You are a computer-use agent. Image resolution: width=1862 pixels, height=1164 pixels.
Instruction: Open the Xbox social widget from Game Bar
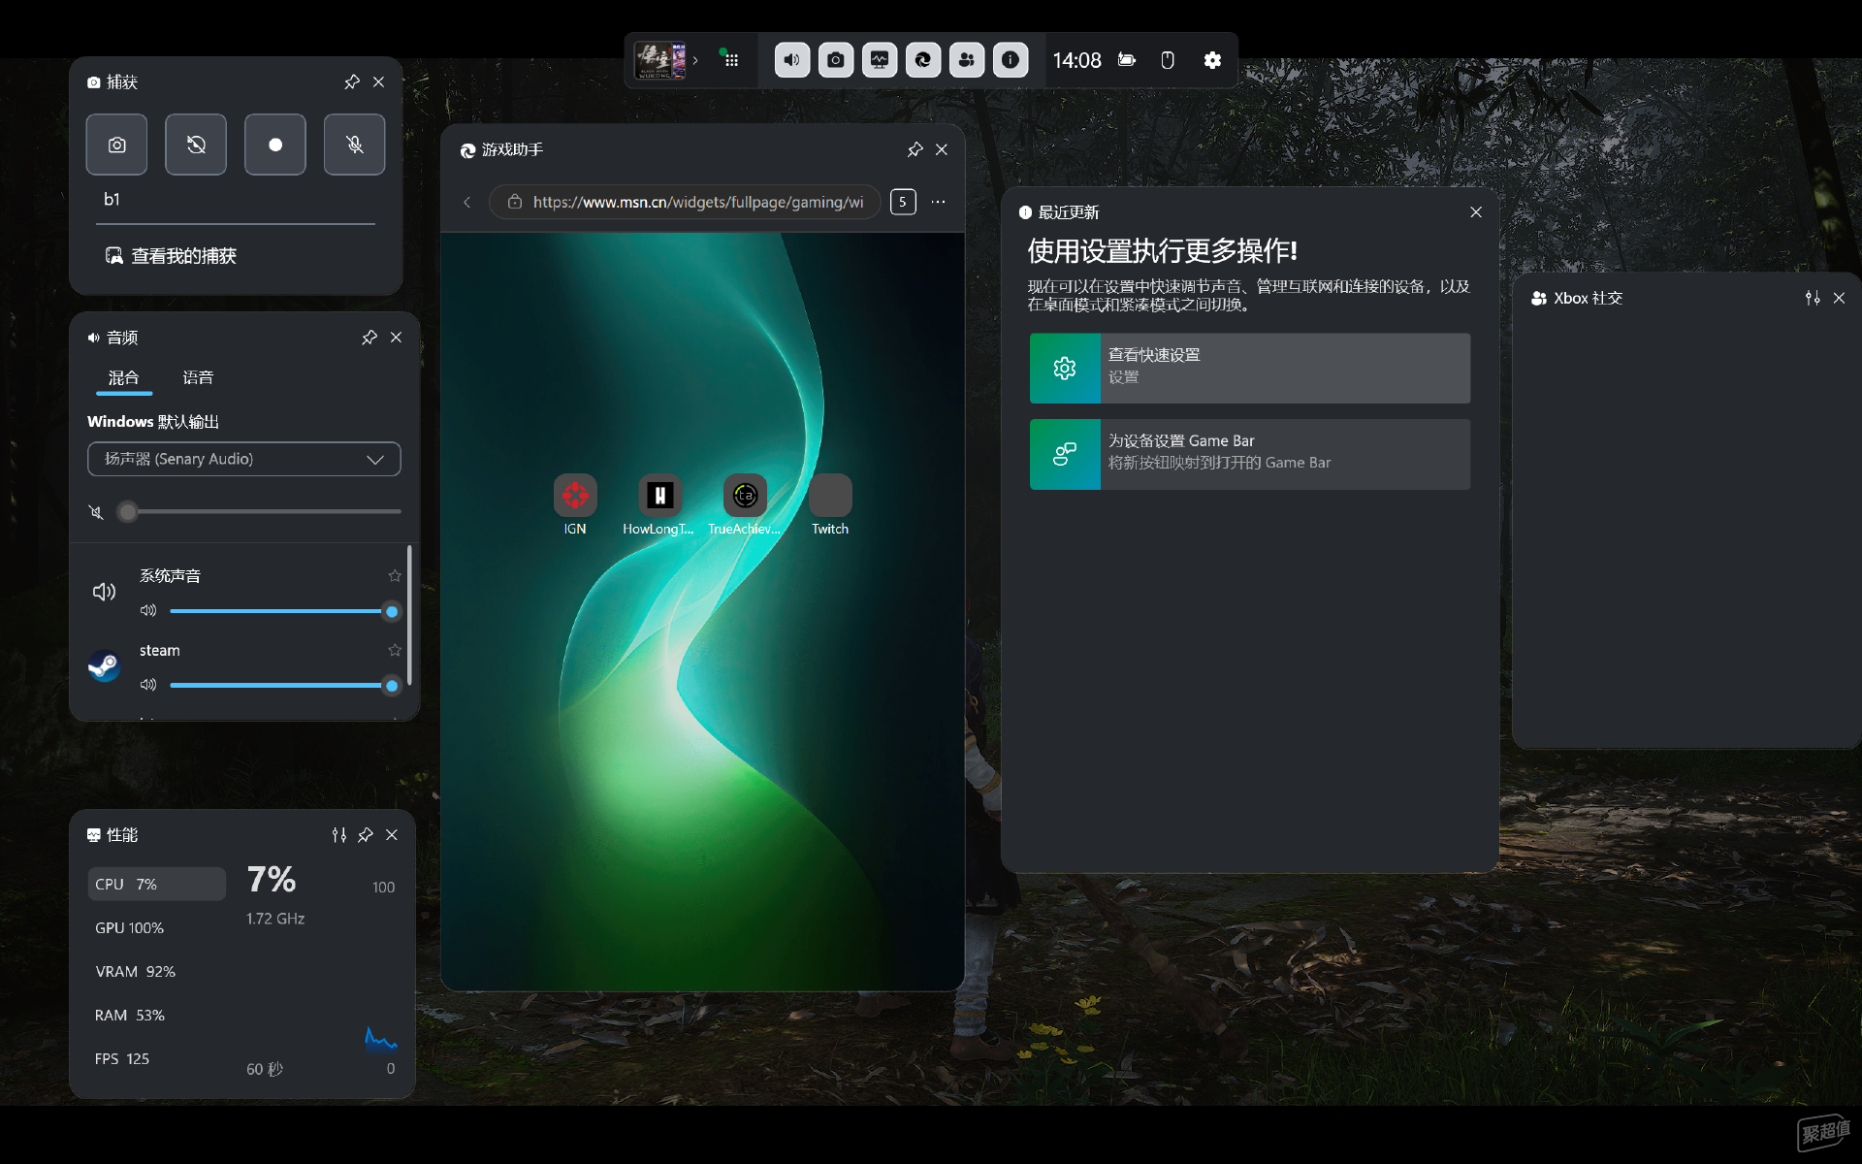pos(967,60)
